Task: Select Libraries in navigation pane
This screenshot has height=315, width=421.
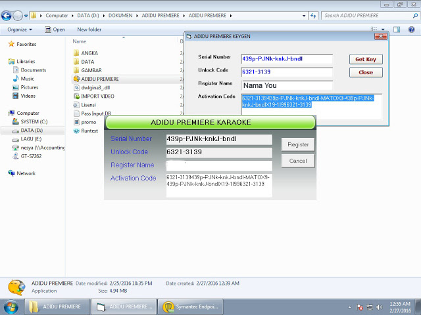Action: click(x=22, y=61)
